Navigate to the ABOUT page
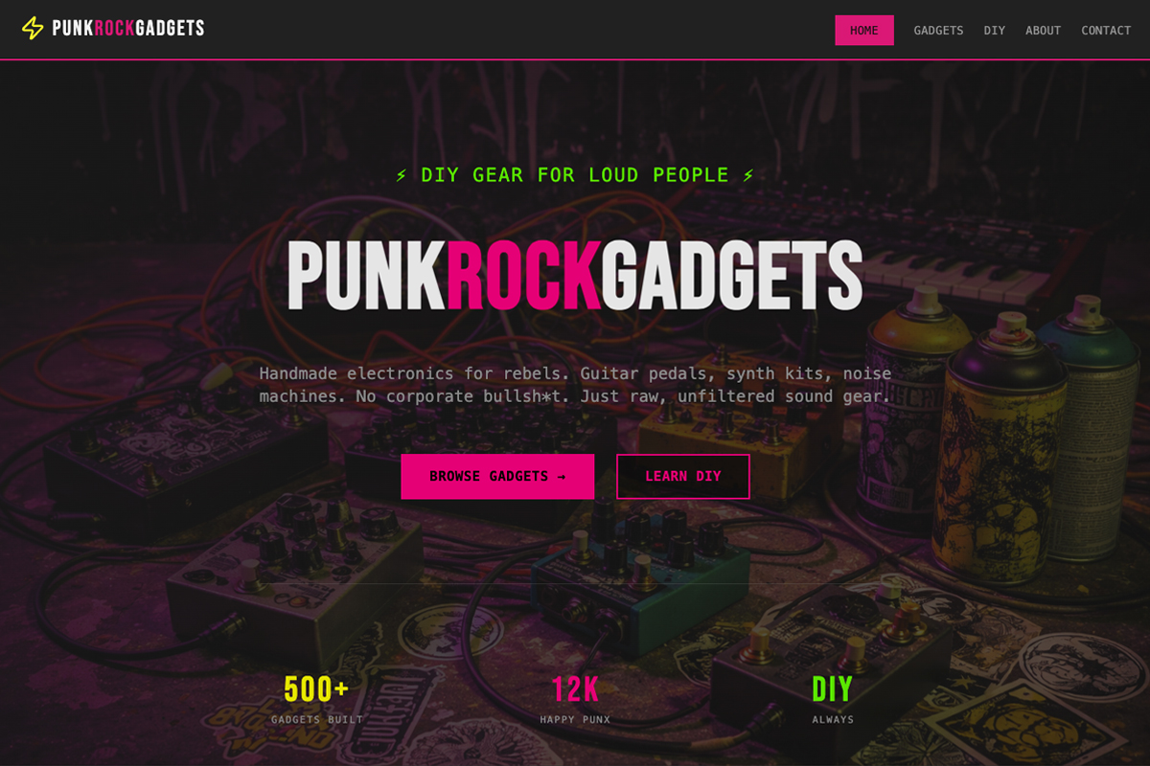The height and width of the screenshot is (766, 1150). click(1043, 31)
